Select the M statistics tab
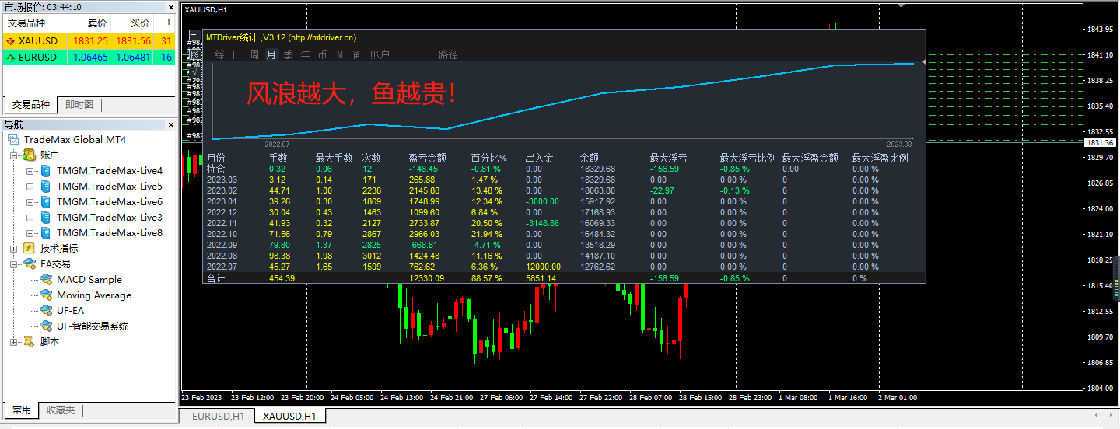 coord(339,54)
